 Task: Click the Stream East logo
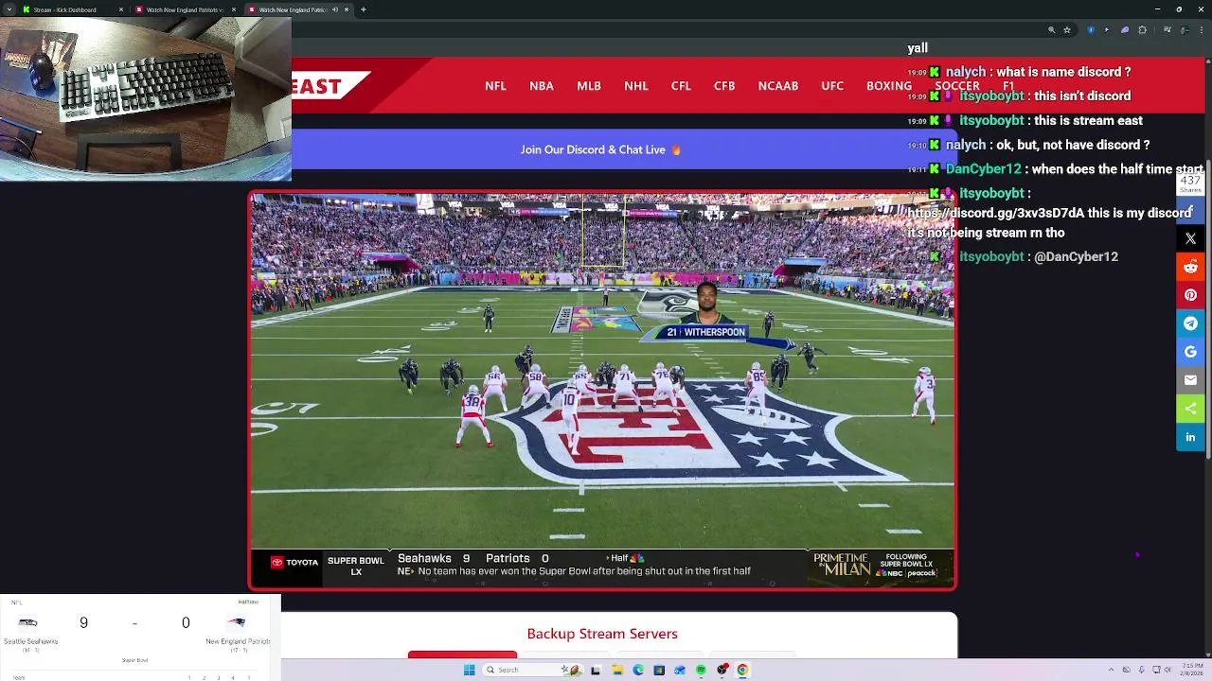(330, 86)
